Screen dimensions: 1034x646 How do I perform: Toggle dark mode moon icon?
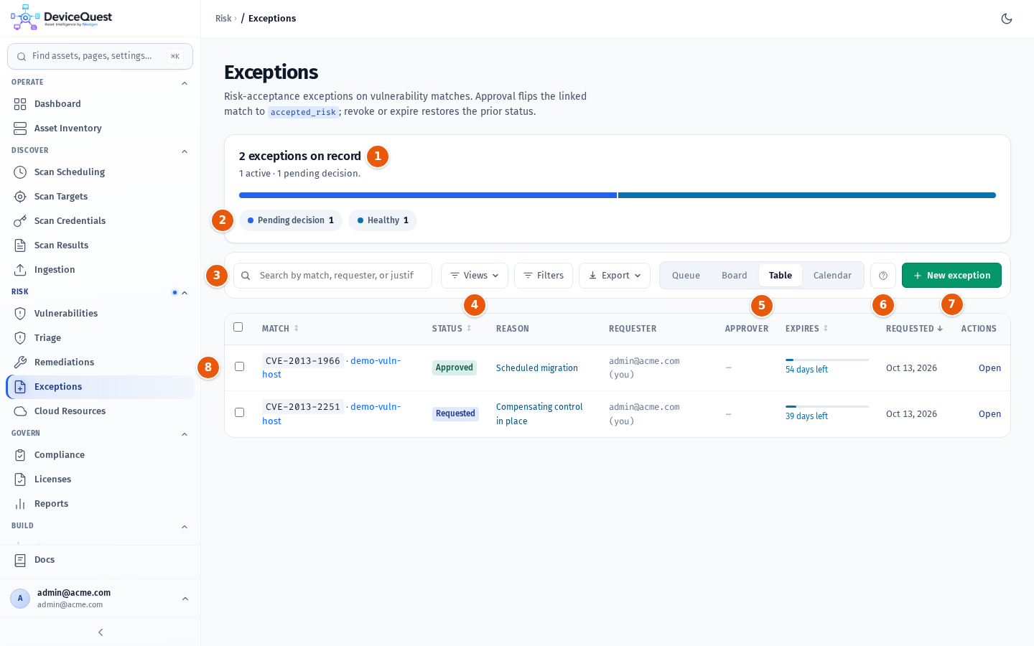tap(1007, 19)
